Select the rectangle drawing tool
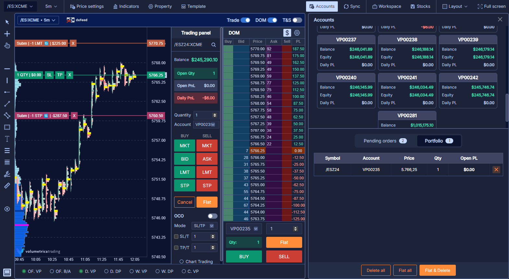The width and height of the screenshot is (509, 279). [7, 127]
